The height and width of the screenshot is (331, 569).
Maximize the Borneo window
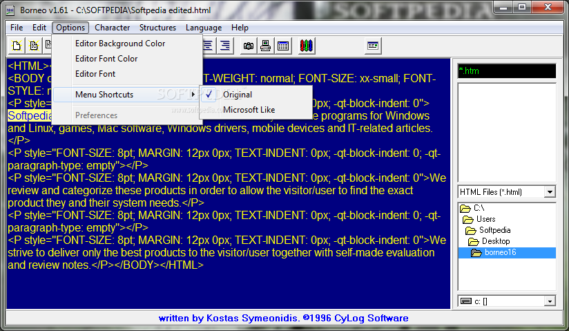coord(522,8)
